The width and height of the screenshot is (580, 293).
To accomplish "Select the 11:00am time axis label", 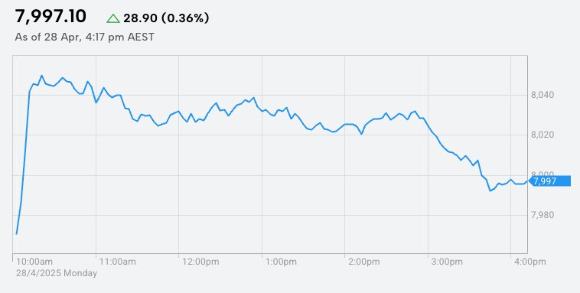I will (x=118, y=262).
